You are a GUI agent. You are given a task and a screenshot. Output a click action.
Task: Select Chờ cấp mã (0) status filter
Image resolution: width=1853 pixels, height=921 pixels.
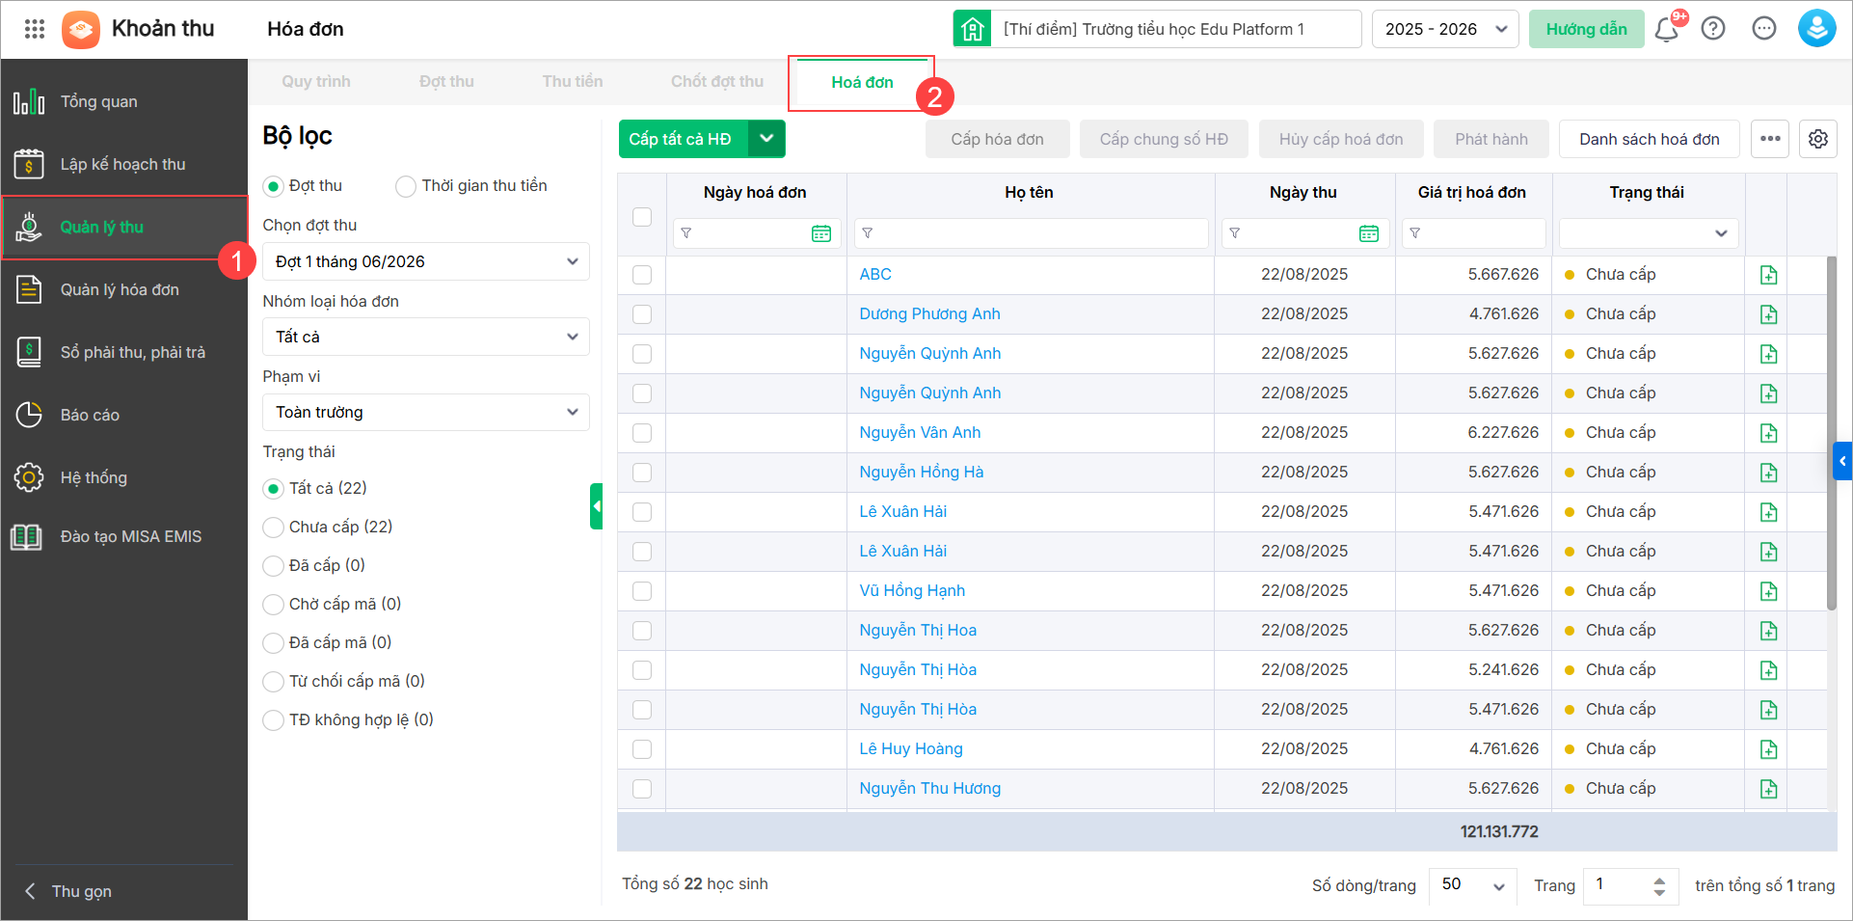click(x=274, y=605)
